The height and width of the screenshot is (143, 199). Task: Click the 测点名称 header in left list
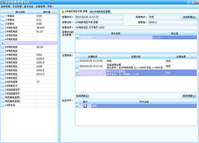(x=20, y=12)
